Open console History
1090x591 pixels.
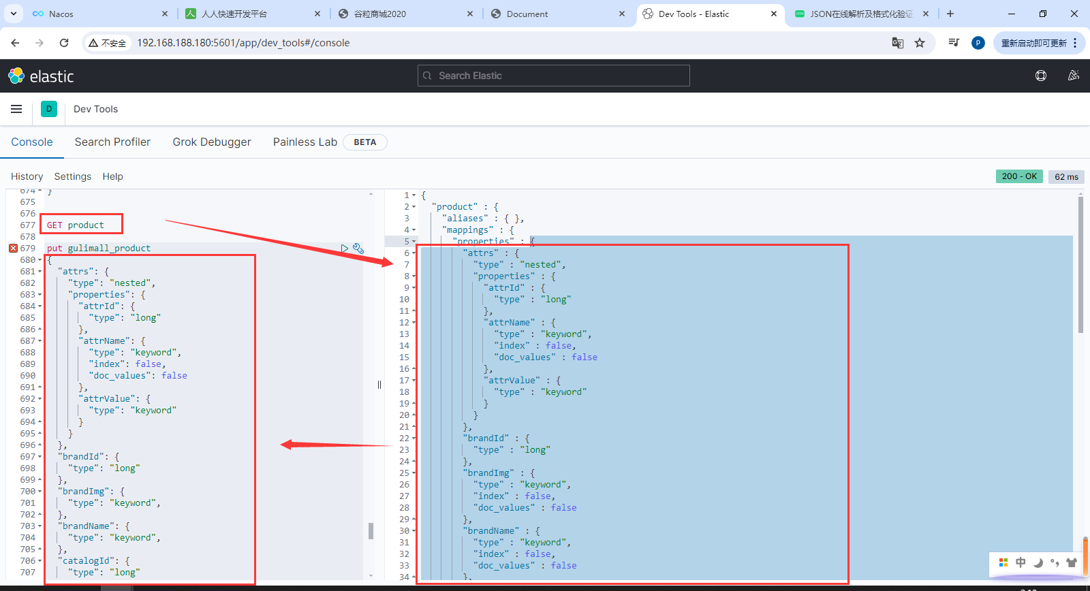point(27,176)
